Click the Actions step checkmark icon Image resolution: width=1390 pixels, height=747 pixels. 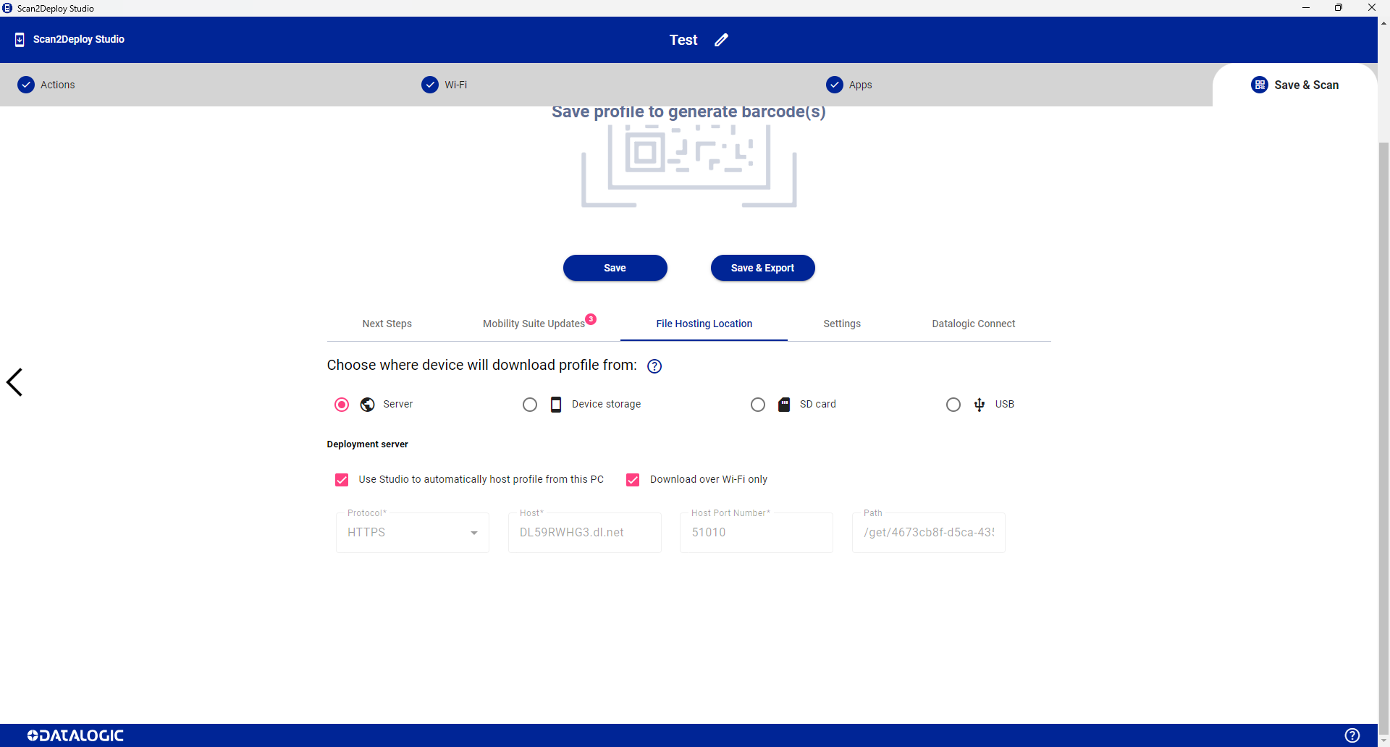(26, 85)
